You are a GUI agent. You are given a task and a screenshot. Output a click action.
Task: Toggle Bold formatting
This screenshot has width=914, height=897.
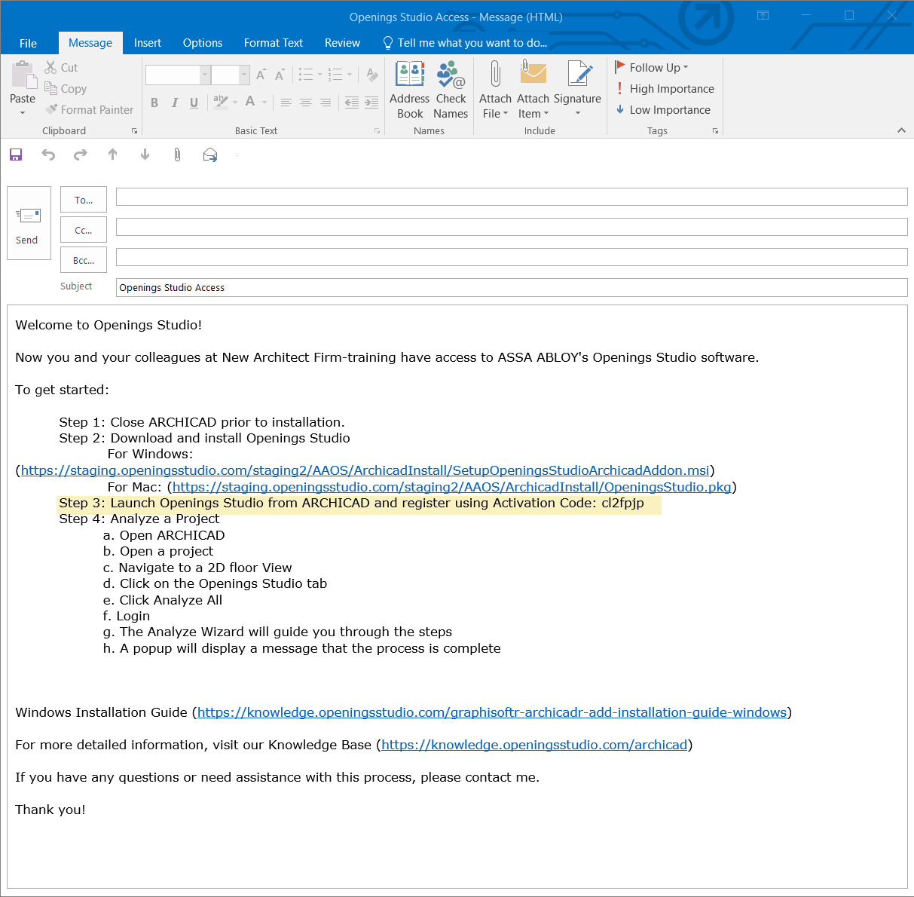tap(154, 103)
